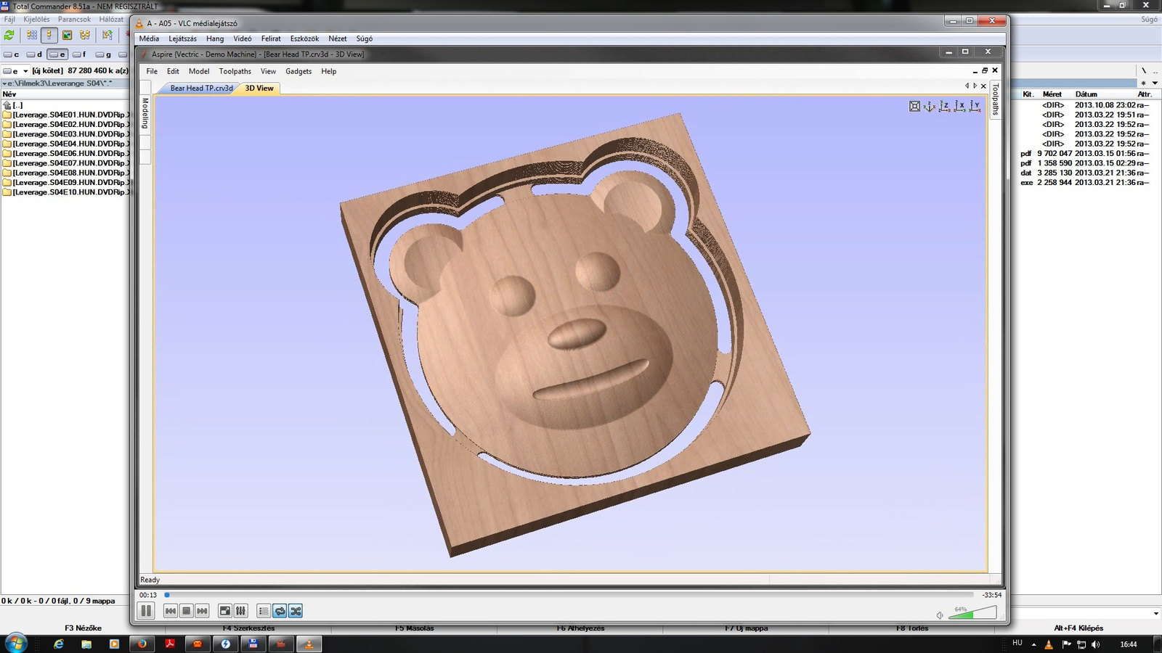Open right panel directory history dropdown
The width and height of the screenshot is (1162, 653).
point(1155,83)
